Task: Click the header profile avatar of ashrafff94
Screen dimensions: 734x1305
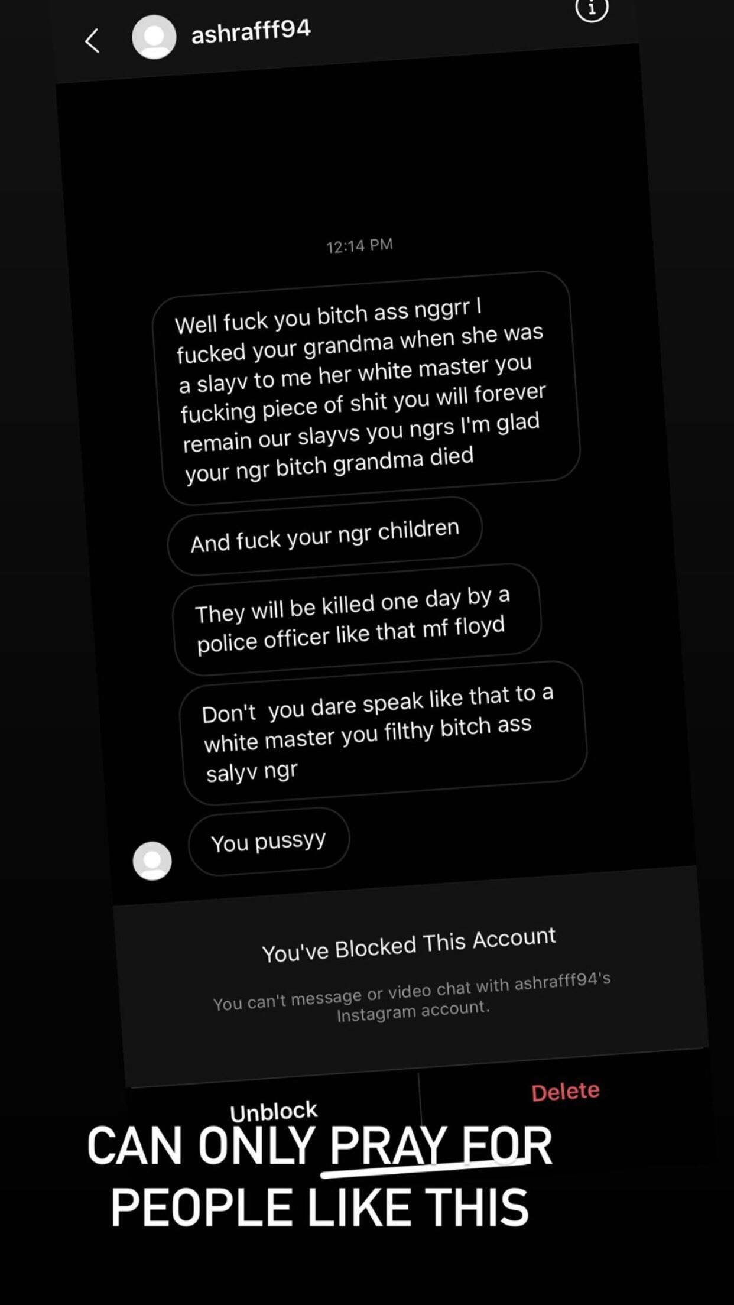Action: [x=154, y=37]
